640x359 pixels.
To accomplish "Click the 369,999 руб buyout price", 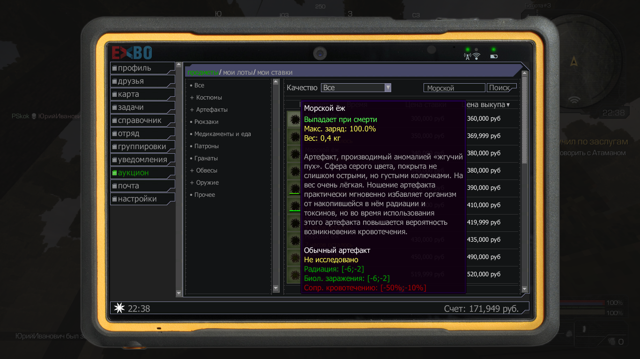I will [x=484, y=136].
